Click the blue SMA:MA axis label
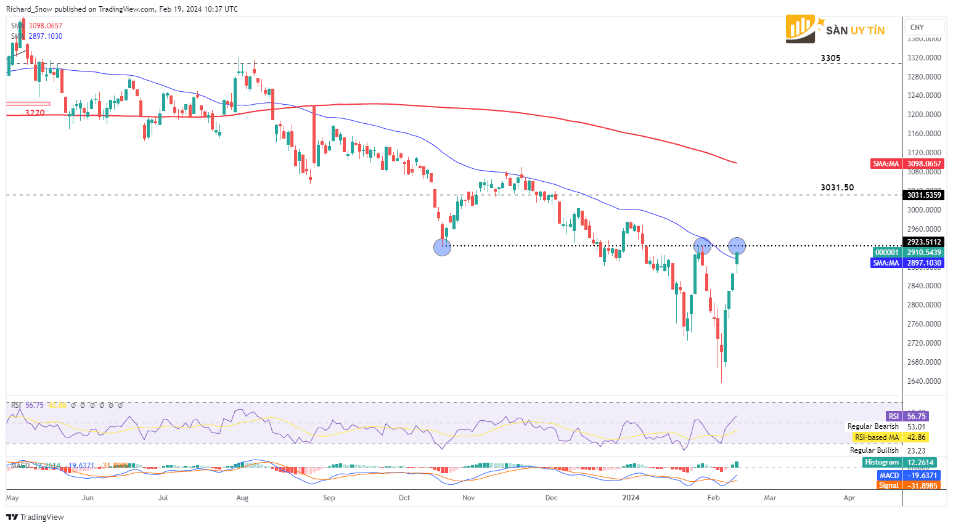This screenshot has width=953, height=528. 886,263
